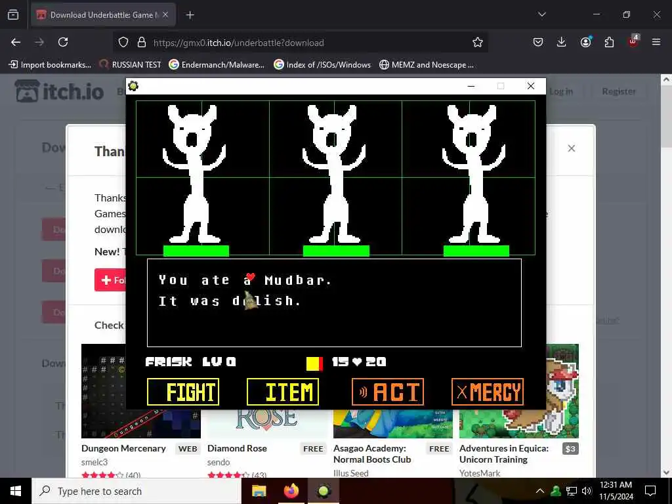672x504 pixels.
Task: Select the ACT command button
Action: (388, 392)
